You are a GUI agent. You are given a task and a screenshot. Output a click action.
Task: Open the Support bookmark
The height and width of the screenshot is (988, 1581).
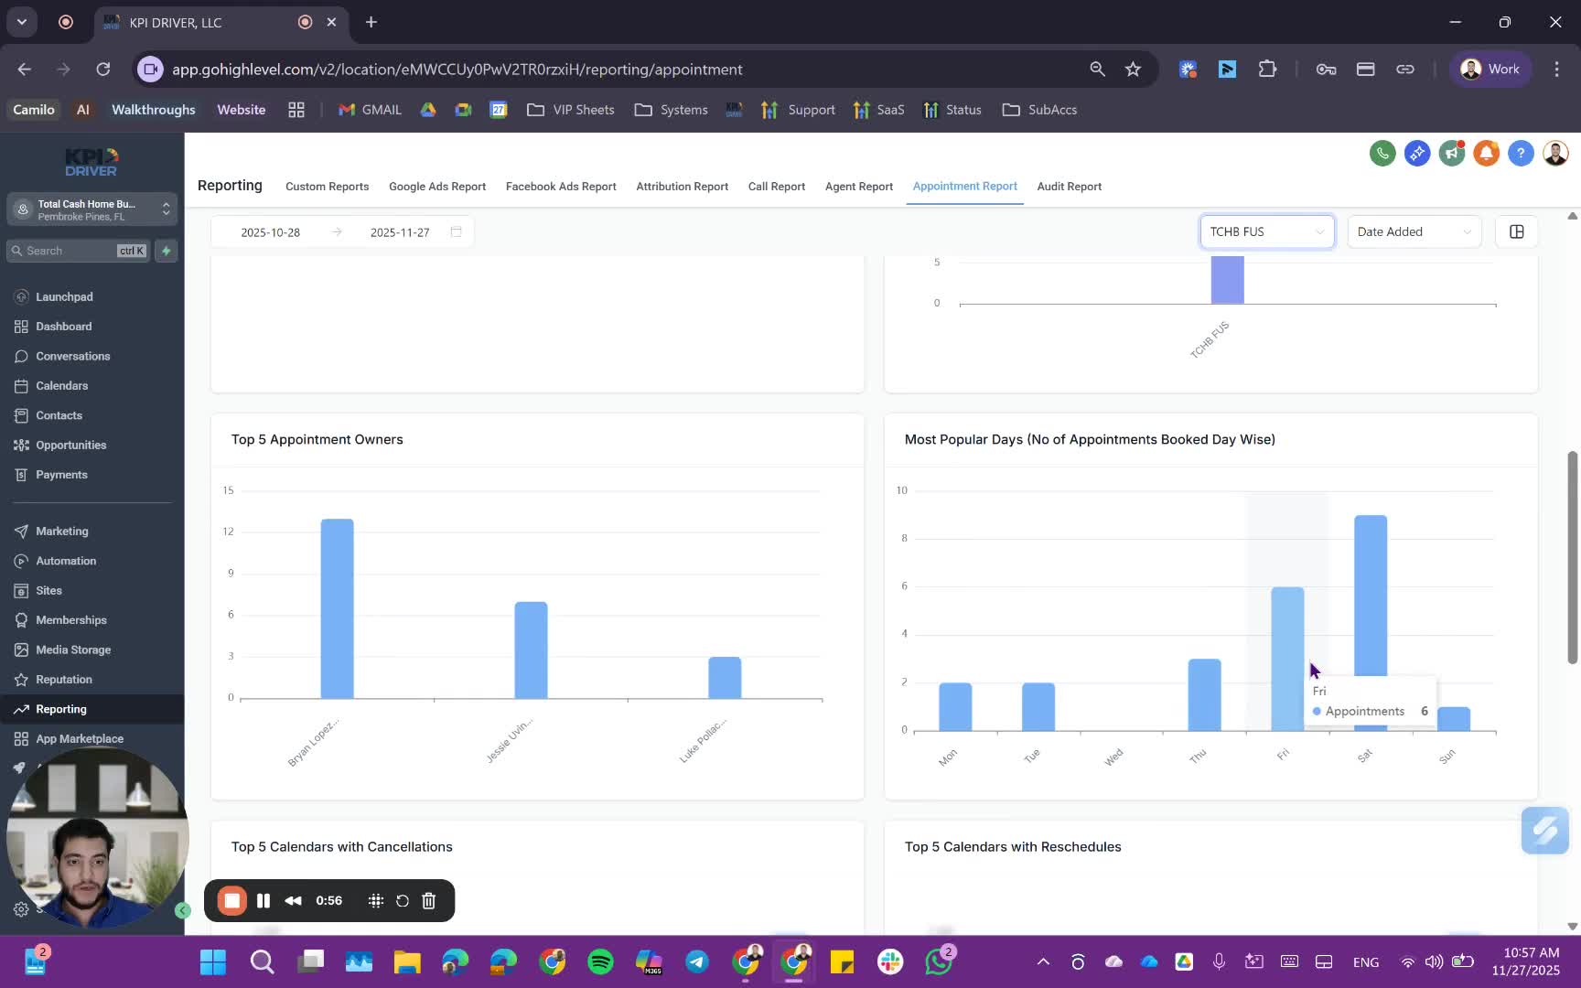tap(798, 110)
